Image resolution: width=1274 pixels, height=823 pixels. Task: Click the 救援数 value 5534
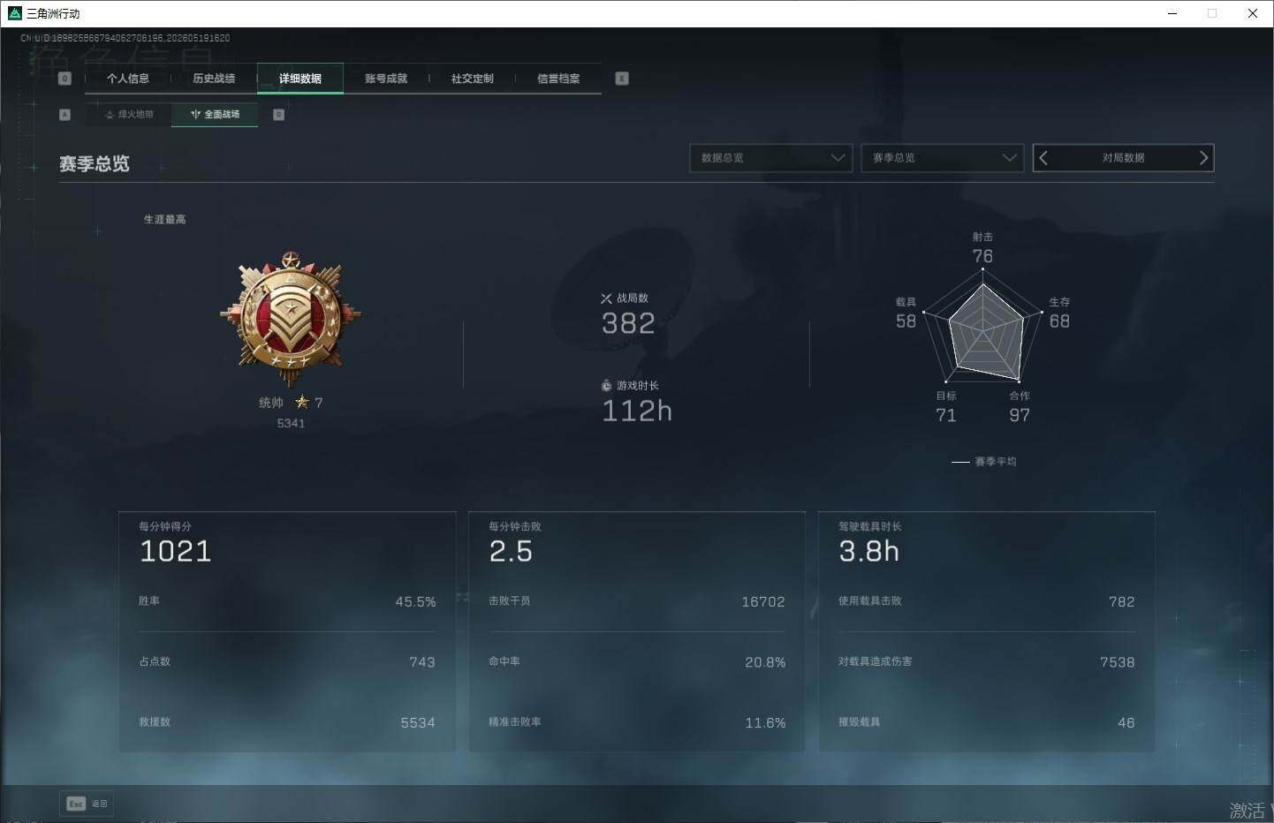(418, 723)
